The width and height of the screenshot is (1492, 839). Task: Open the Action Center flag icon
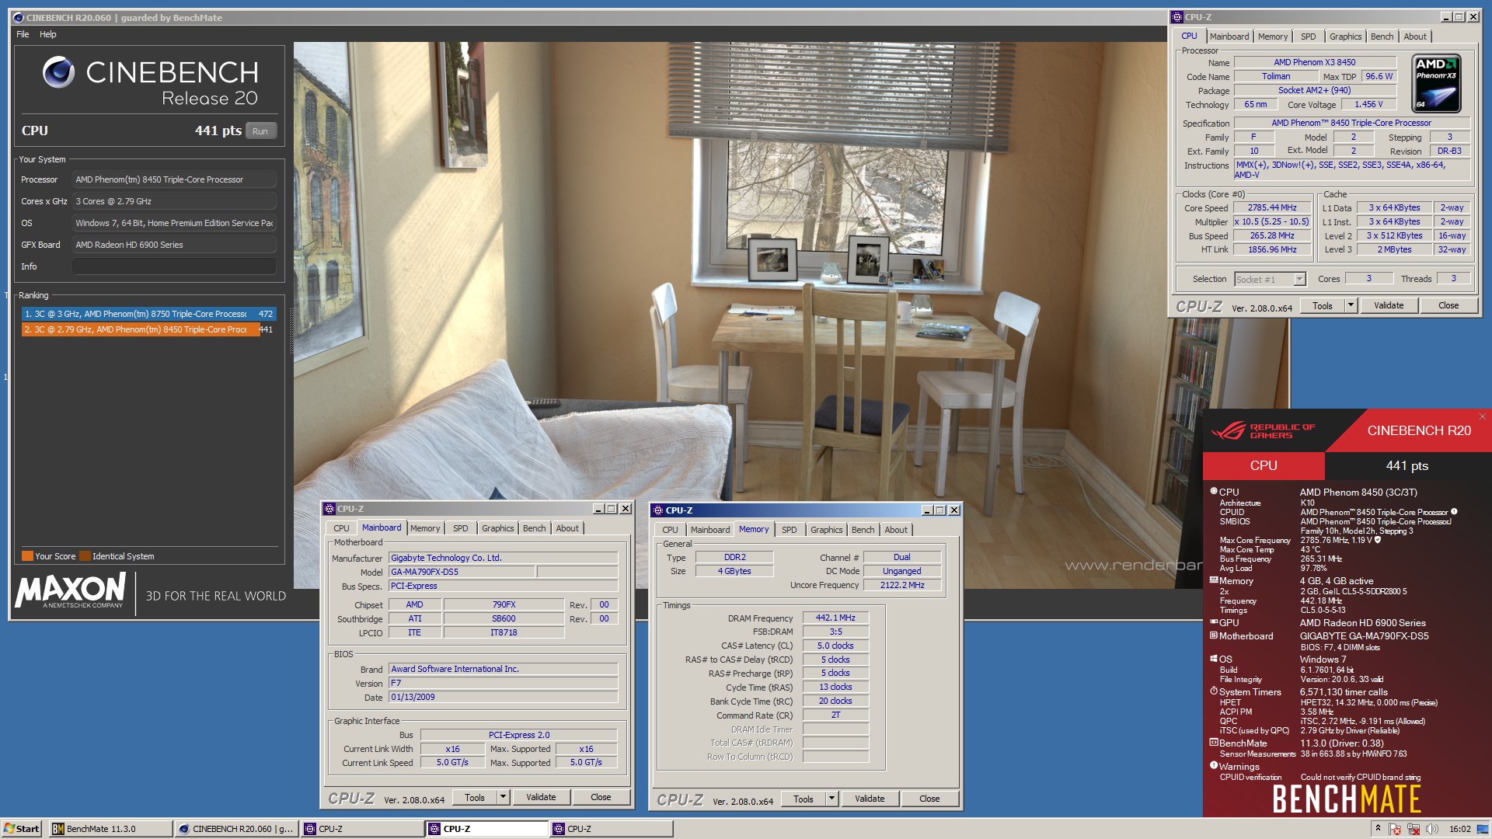point(1396,829)
